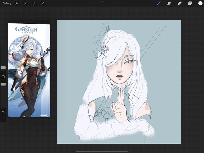The image size is (204, 153).
Task: Tap the drawing canvas on the character's face
Action: (x=120, y=70)
